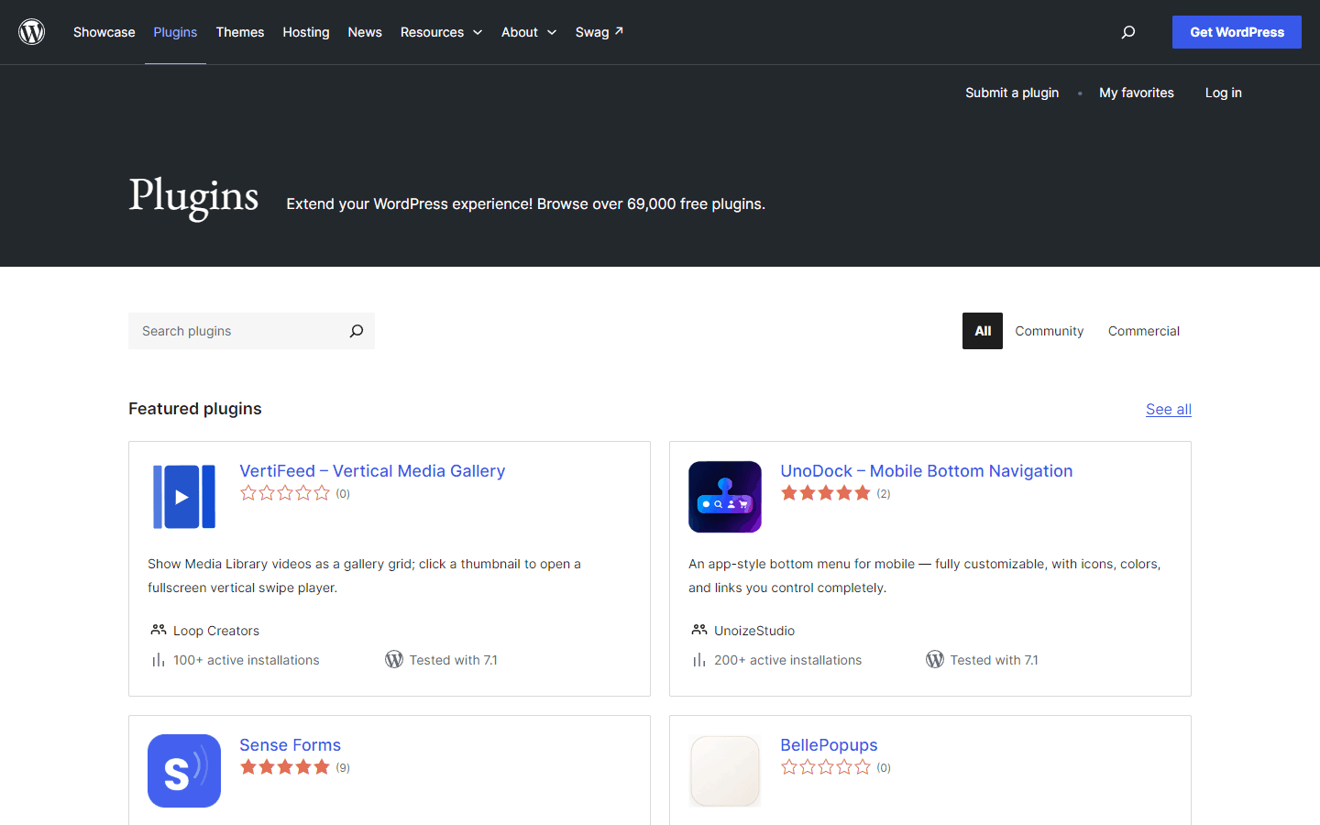Click the UnoDock (2) rating count

coord(884,493)
